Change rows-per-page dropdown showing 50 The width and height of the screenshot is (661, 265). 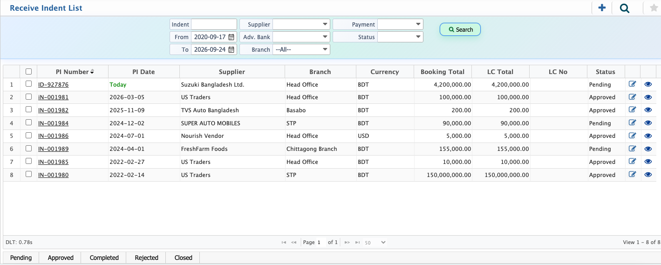pyautogui.click(x=375, y=242)
